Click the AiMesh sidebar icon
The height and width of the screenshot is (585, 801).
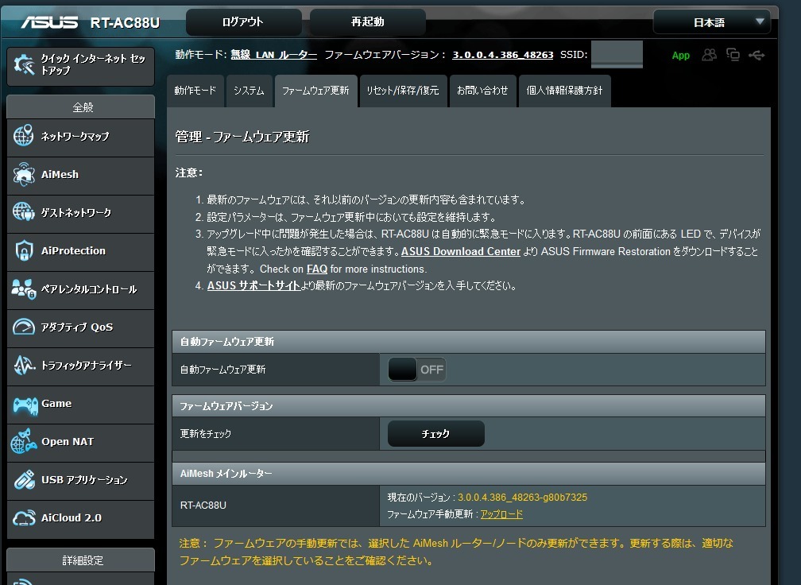pos(24,174)
